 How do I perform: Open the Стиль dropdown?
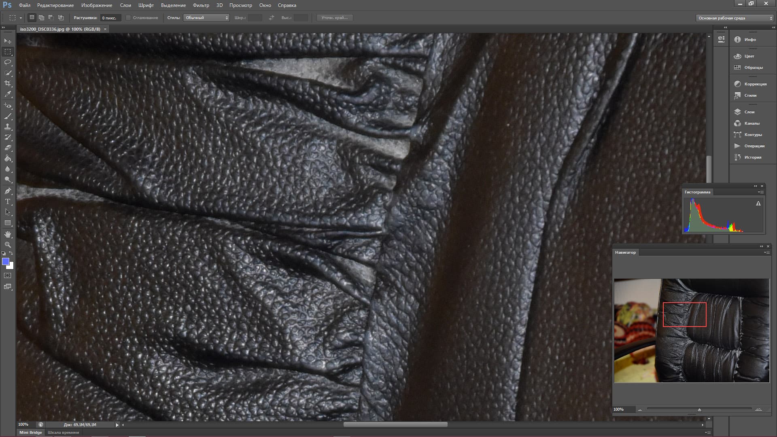tap(206, 18)
